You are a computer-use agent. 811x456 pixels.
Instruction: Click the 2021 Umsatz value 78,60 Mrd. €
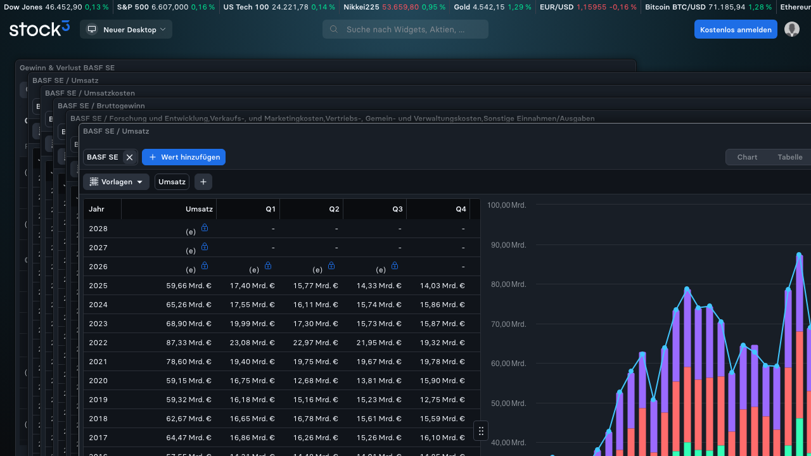(x=189, y=362)
